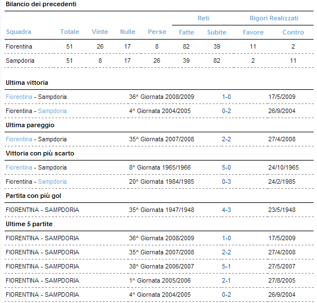
Task: Select the Subite column header
Action: click(217, 32)
